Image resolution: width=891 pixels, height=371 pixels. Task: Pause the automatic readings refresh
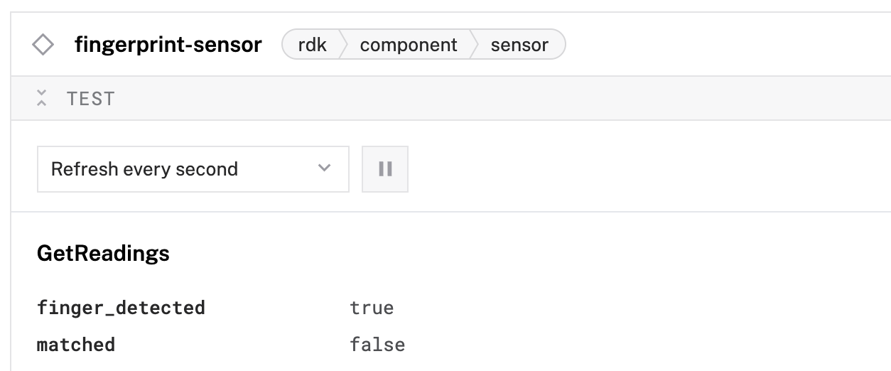click(385, 169)
